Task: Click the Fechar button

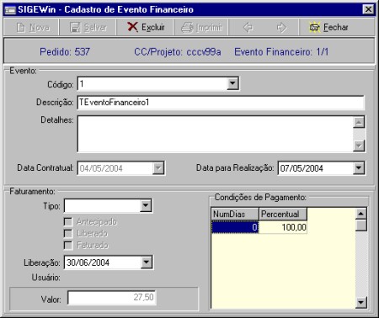Action: tap(328, 27)
